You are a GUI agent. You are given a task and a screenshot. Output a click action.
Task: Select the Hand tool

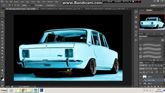coord(2,70)
